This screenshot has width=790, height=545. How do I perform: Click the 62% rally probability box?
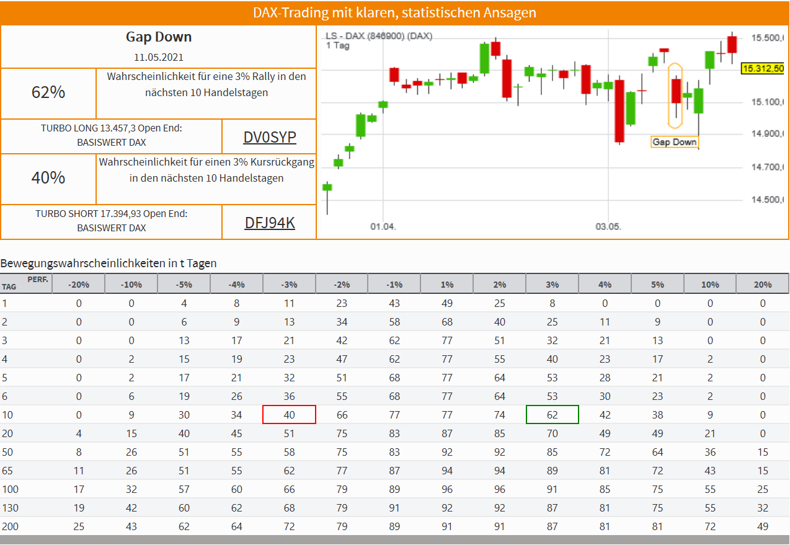(x=48, y=92)
